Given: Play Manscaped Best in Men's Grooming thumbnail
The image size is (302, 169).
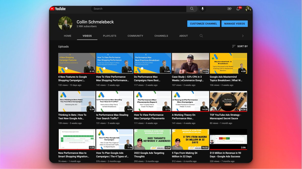Looking at the screenshot, I should point(228,101).
